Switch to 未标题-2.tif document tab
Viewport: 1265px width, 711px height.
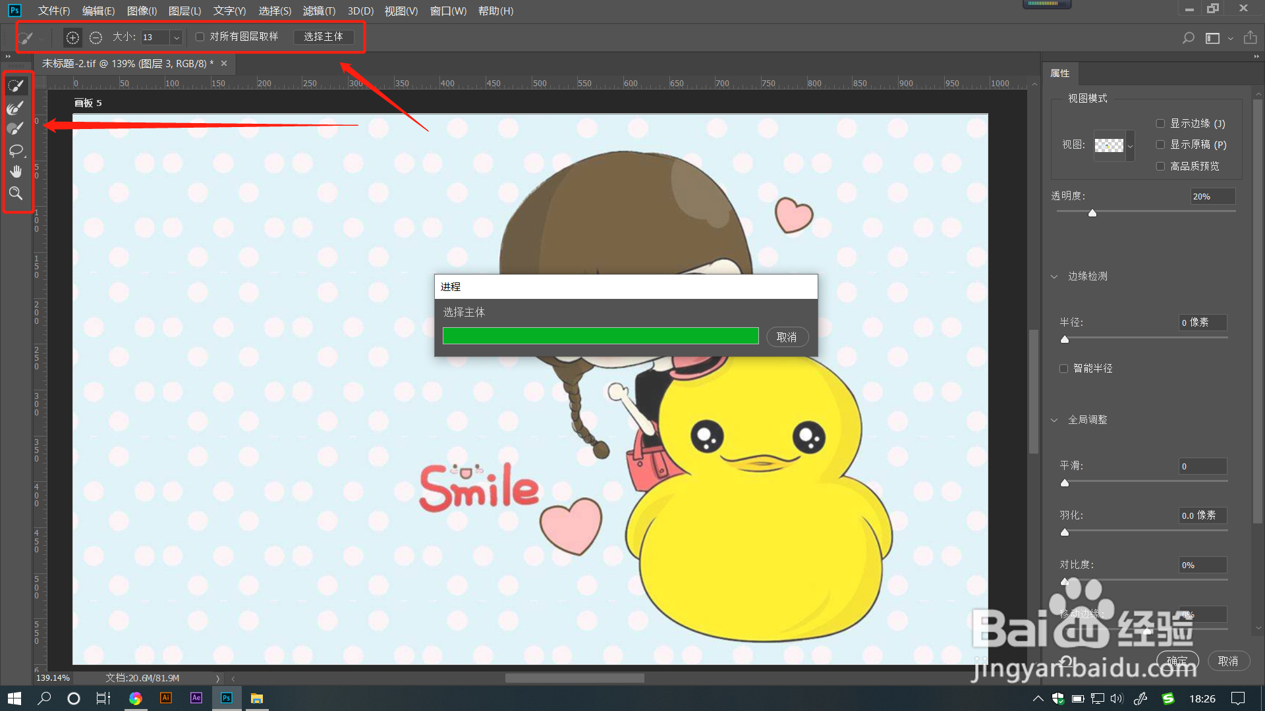point(128,64)
